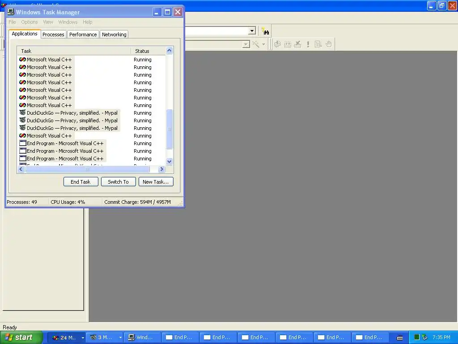Click the Go debug icon in build toolbar
This screenshot has height=344, width=458.
click(318, 44)
